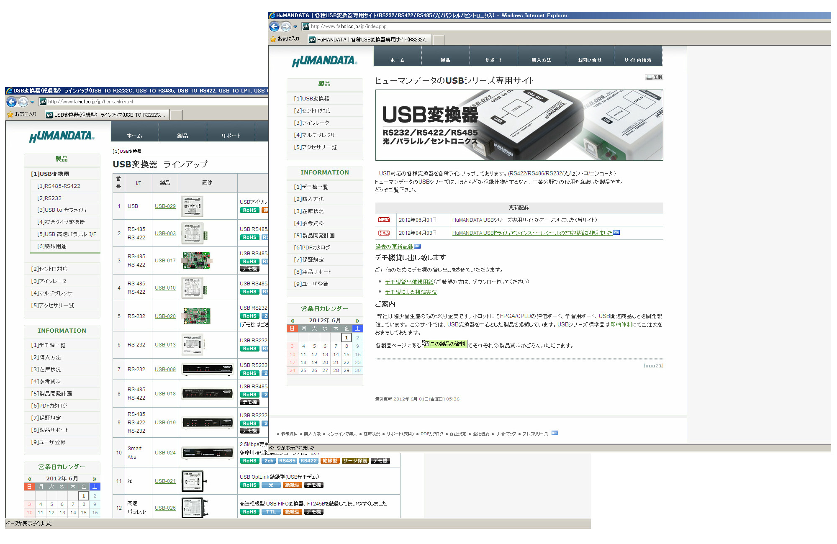837x544 pixels.
Task: Click USB-029 product thumbnail
Action: 193,206
